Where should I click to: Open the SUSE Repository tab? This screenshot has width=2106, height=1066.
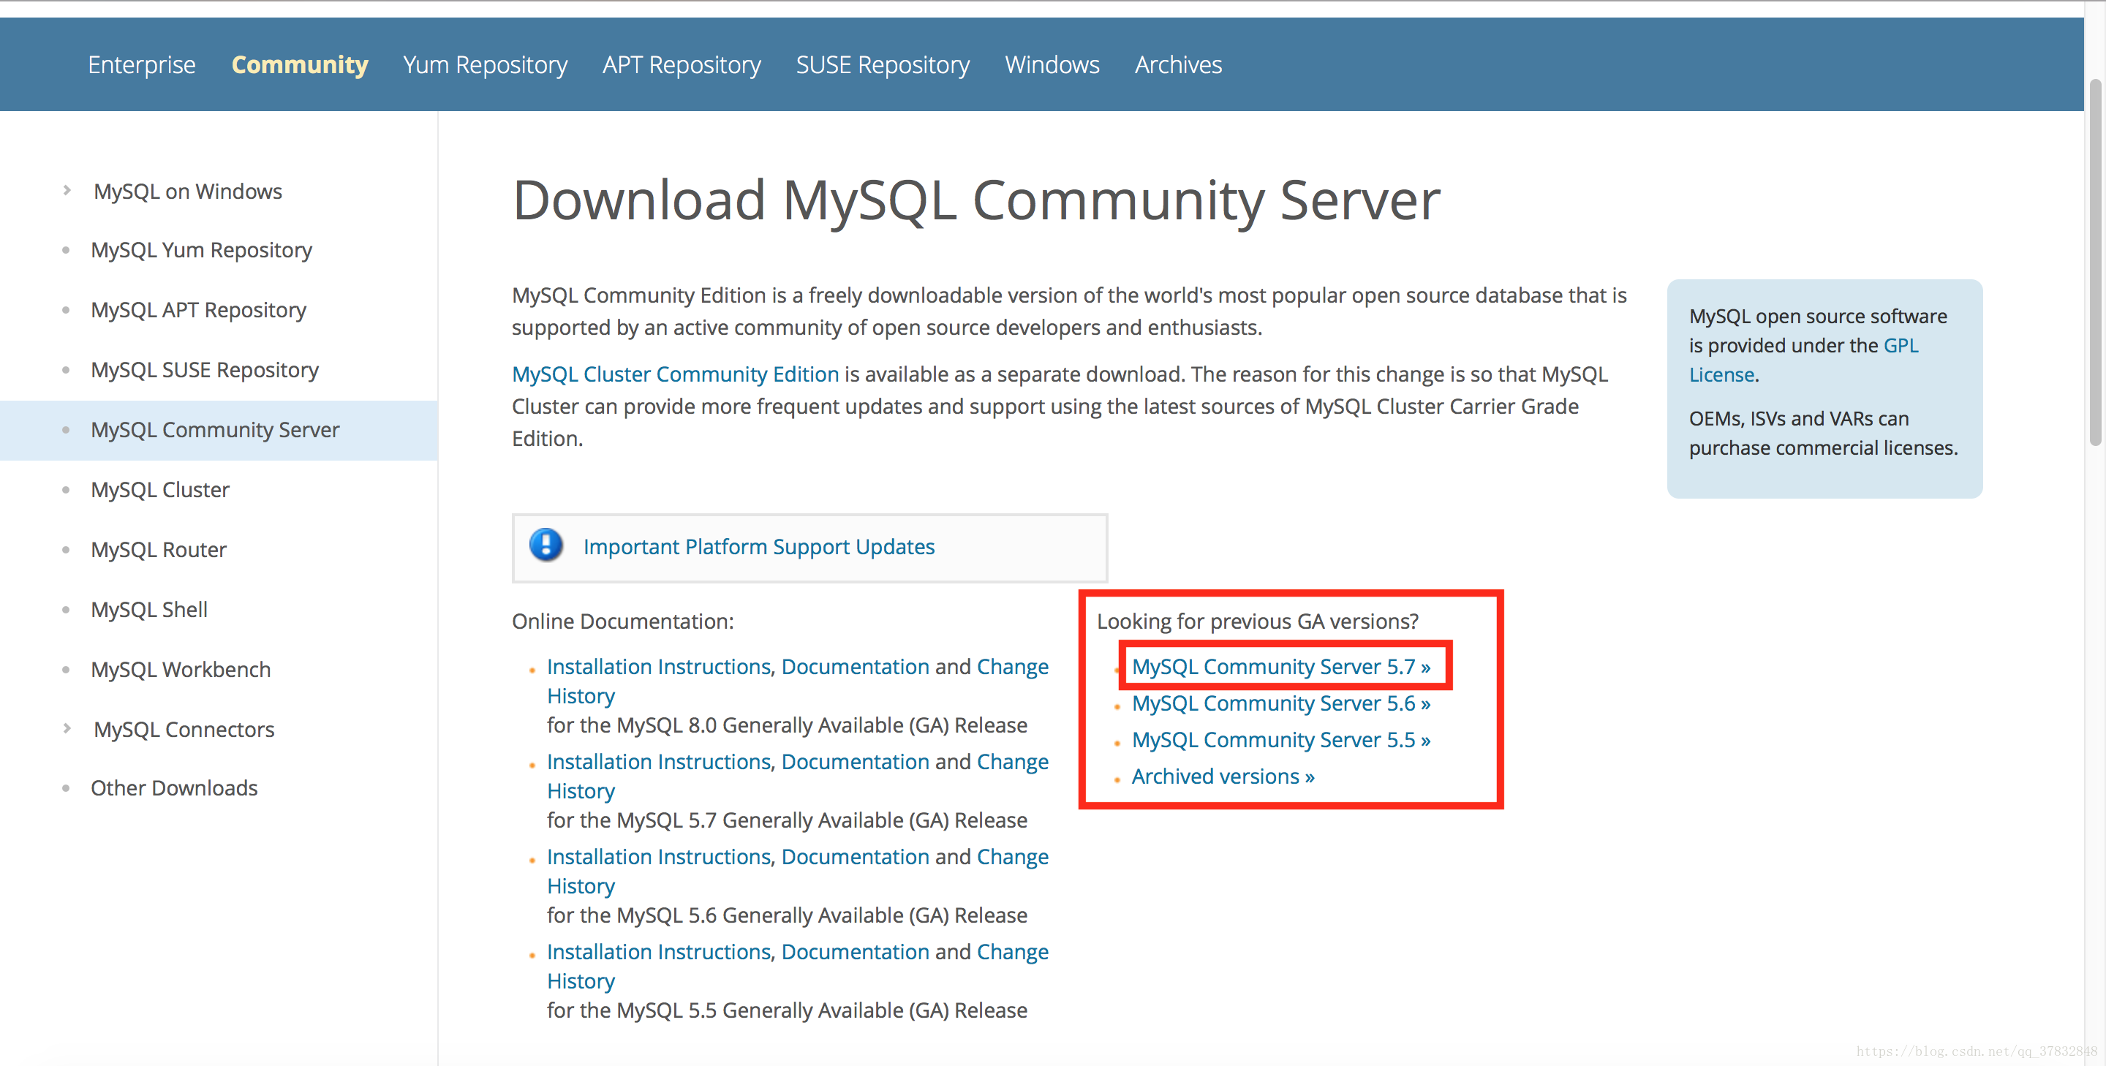click(x=883, y=64)
